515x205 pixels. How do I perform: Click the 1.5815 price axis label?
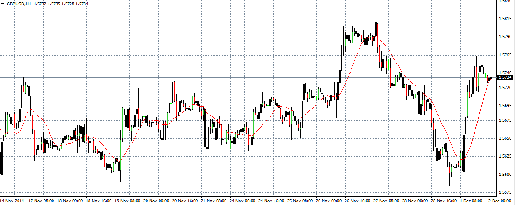pyautogui.click(x=505, y=19)
